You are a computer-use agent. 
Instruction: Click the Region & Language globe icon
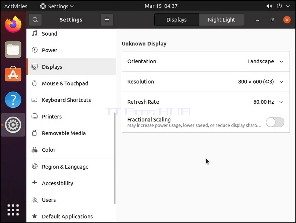click(34, 166)
